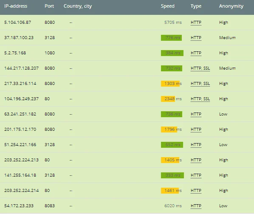Sort by the Speed column header
Image resolution: width=254 pixels, height=214 pixels.
[x=168, y=6]
